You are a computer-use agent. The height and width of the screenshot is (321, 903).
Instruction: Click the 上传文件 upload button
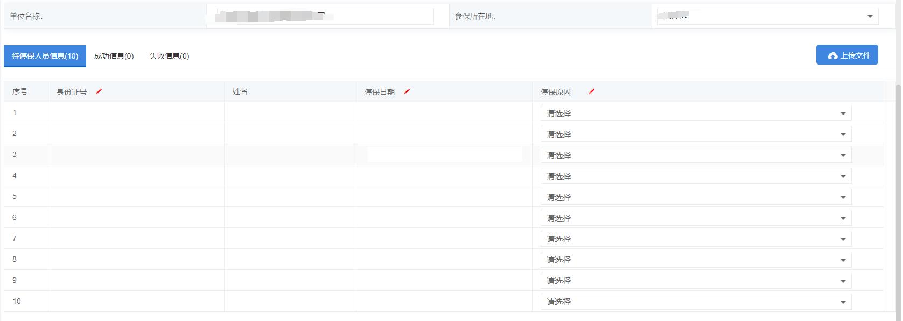(847, 55)
